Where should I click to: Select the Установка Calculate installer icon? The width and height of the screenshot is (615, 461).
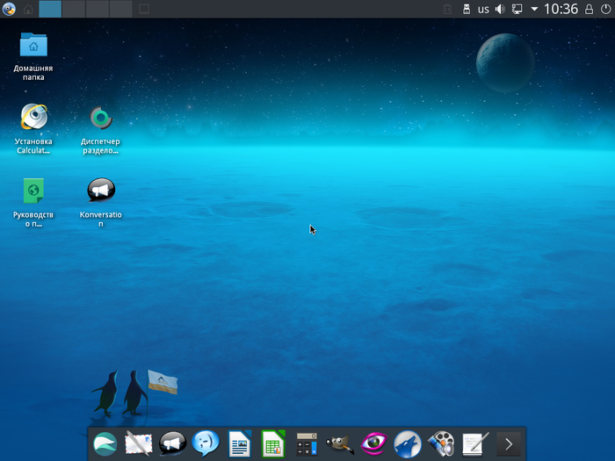click(33, 128)
